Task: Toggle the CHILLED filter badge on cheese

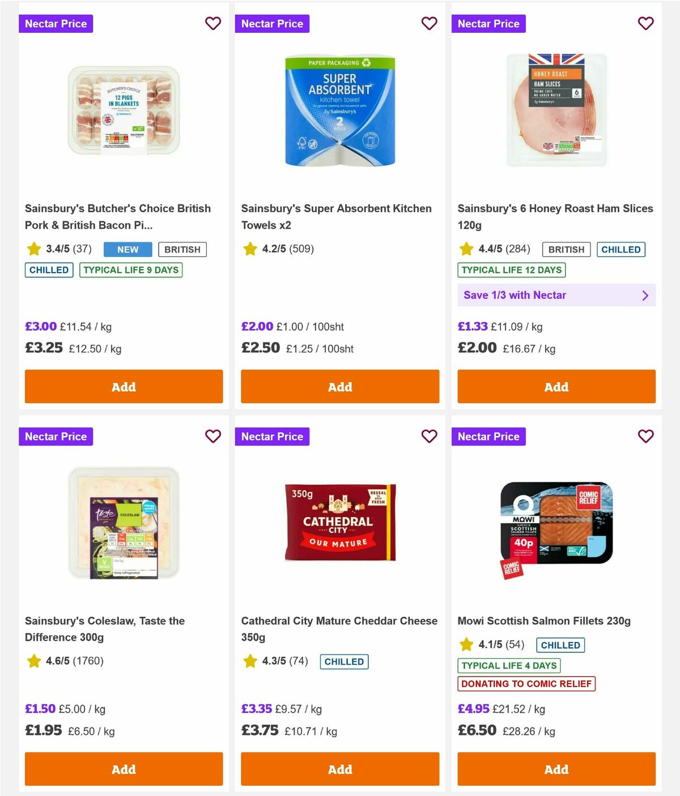Action: tap(344, 661)
